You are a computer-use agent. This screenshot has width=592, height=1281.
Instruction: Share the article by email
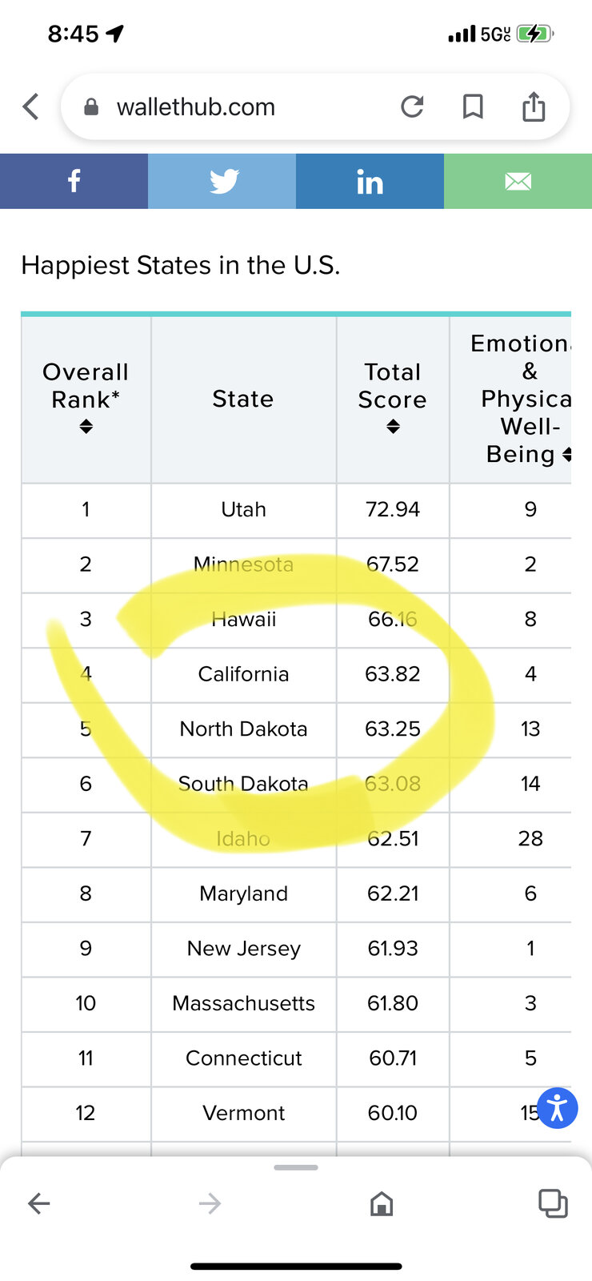[518, 181]
